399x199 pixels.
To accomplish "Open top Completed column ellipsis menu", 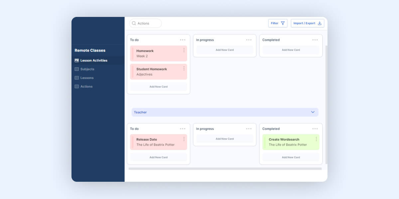I will [315, 40].
